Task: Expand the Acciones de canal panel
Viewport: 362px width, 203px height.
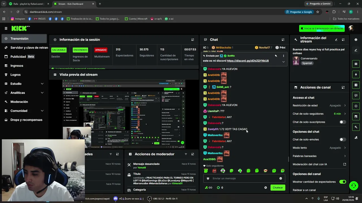Action: (x=343, y=87)
